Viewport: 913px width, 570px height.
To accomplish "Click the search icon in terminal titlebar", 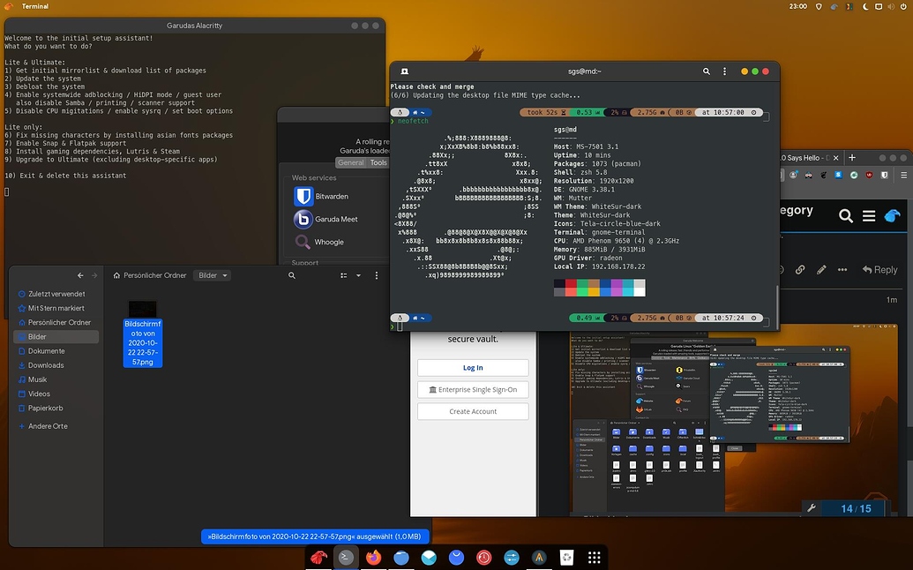I will [x=707, y=71].
